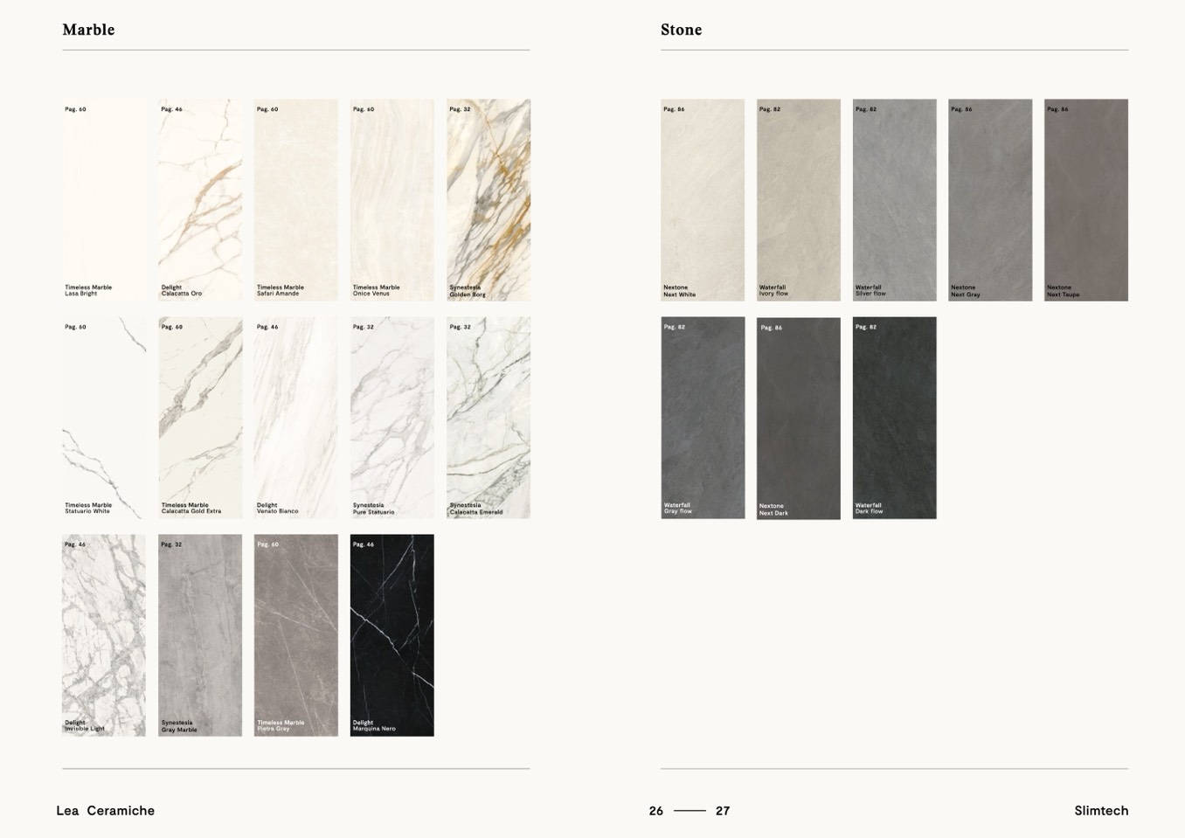Open the Waterfall Silver flow thumbnail

[x=895, y=199]
